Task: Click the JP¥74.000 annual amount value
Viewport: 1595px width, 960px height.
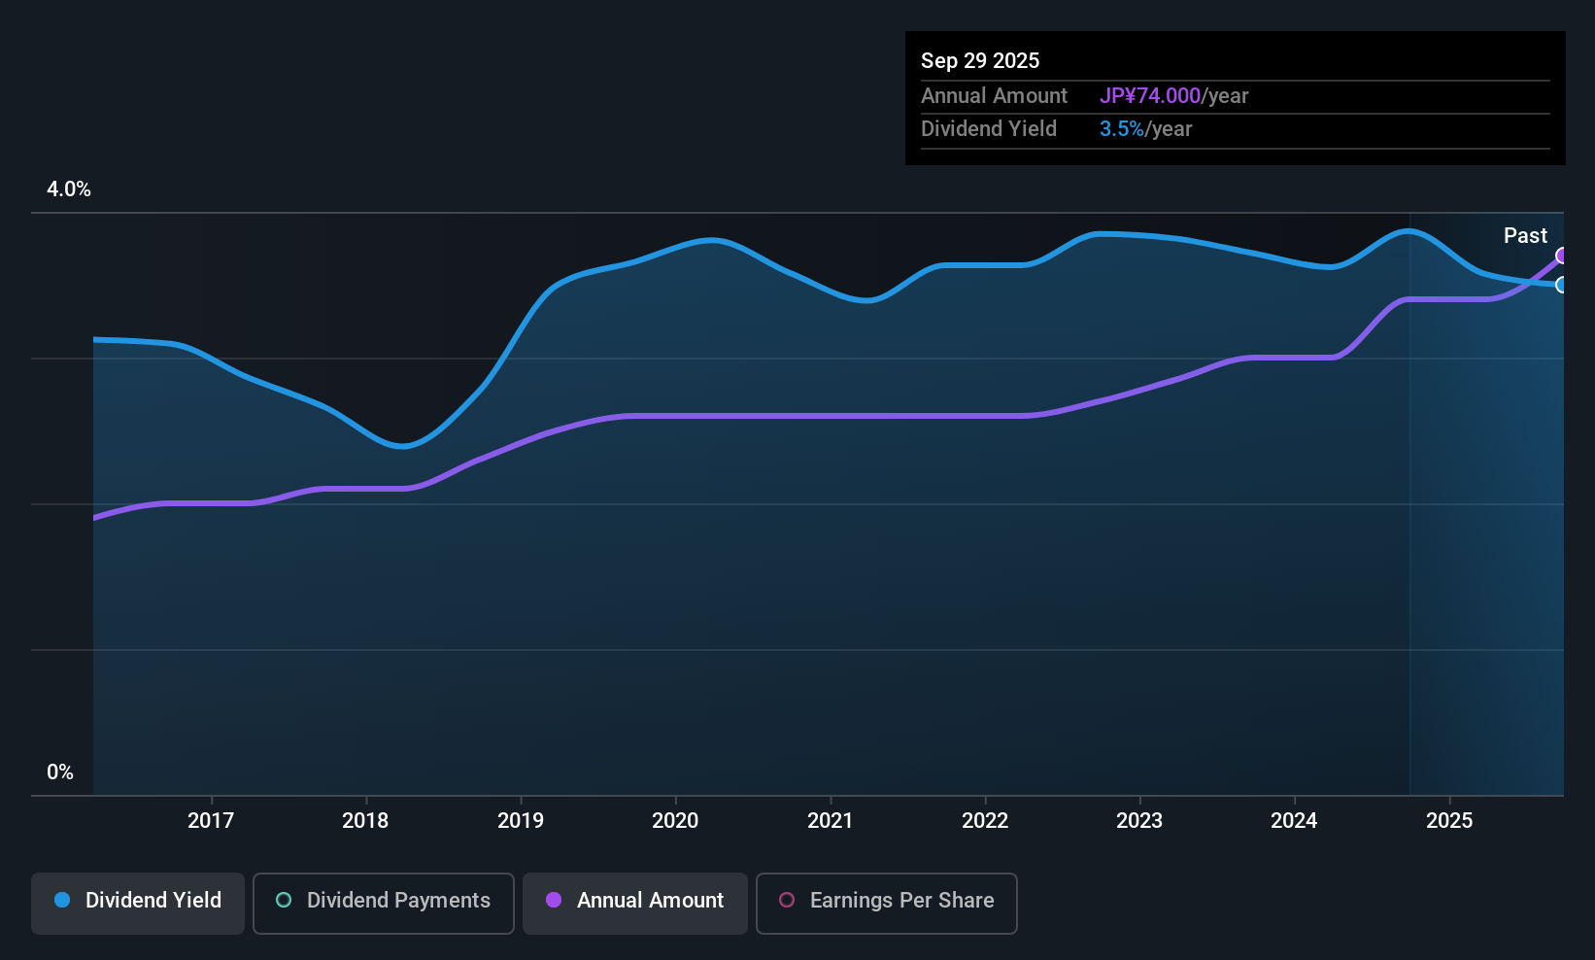Action: coord(1150,95)
